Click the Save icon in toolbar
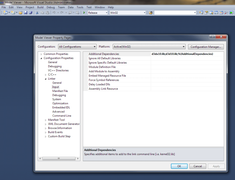Image resolution: width=235 pixels, height=180 pixels. point(26,13)
